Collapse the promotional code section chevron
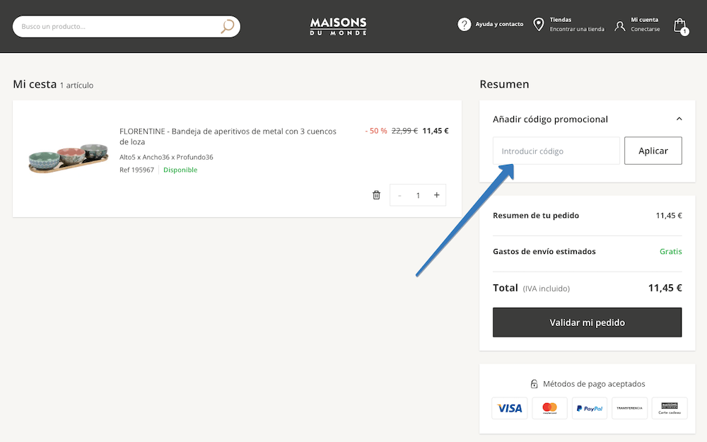The height and width of the screenshot is (442, 707). click(679, 119)
